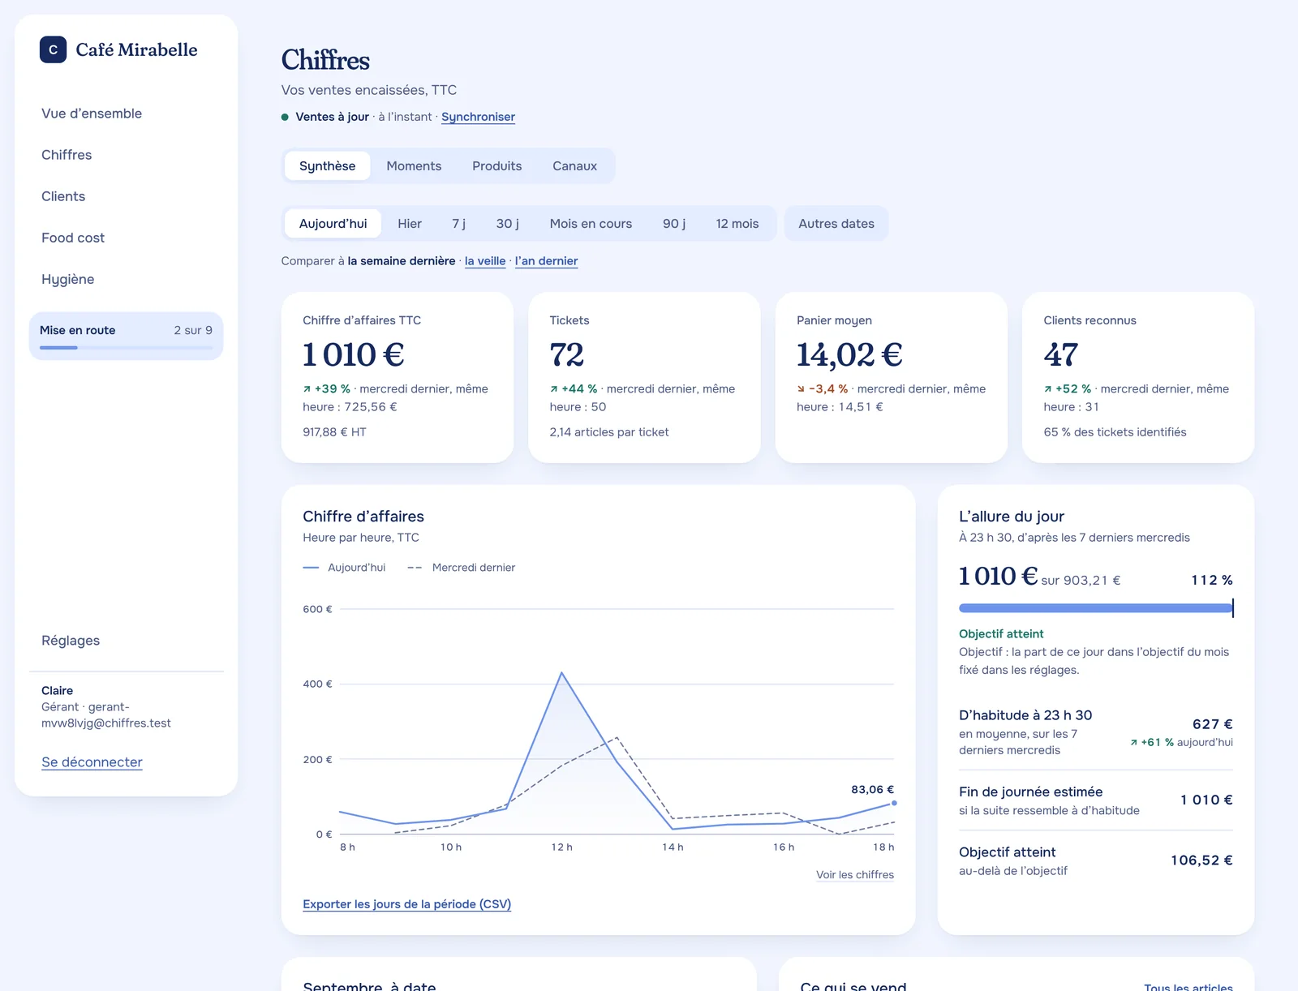
Task: Click the 83,06 € chart endpoint marker
Action: coord(894,803)
